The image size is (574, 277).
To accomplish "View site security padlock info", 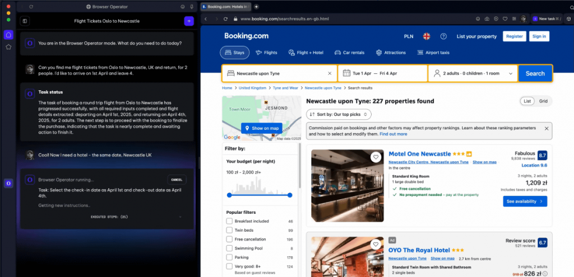I will click(235, 18).
